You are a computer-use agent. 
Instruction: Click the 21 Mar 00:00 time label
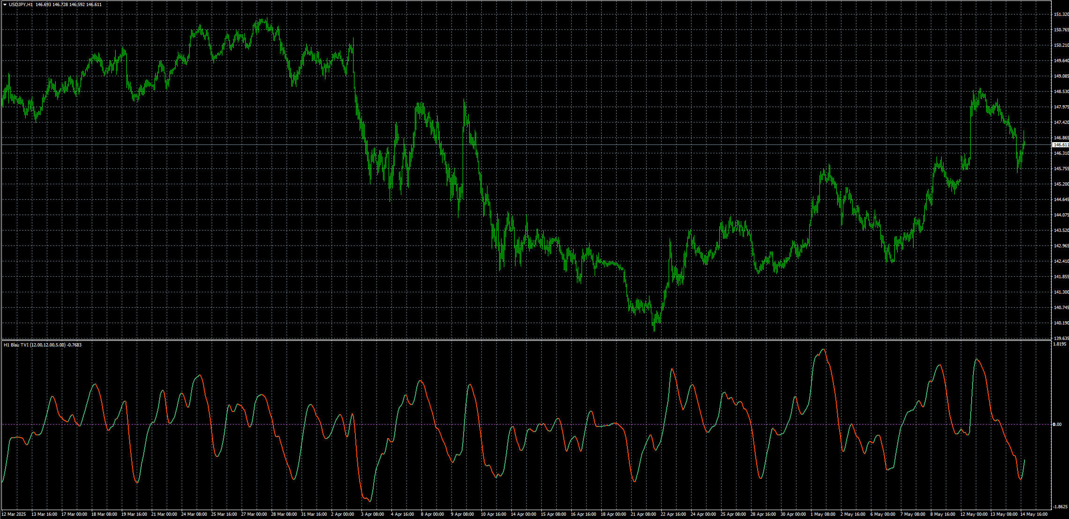point(164,514)
